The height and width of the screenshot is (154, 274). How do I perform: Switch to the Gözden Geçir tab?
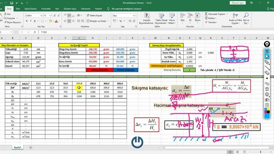click(70, 9)
